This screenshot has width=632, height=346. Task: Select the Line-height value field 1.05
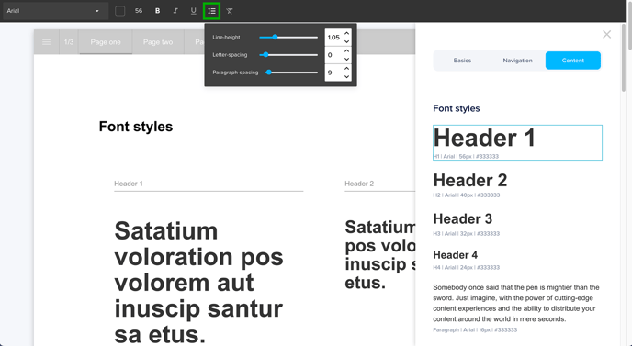pos(333,38)
